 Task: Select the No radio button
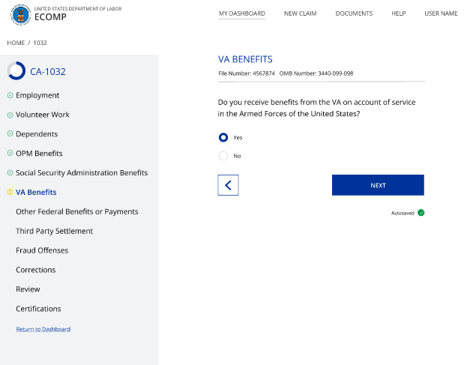(x=223, y=156)
